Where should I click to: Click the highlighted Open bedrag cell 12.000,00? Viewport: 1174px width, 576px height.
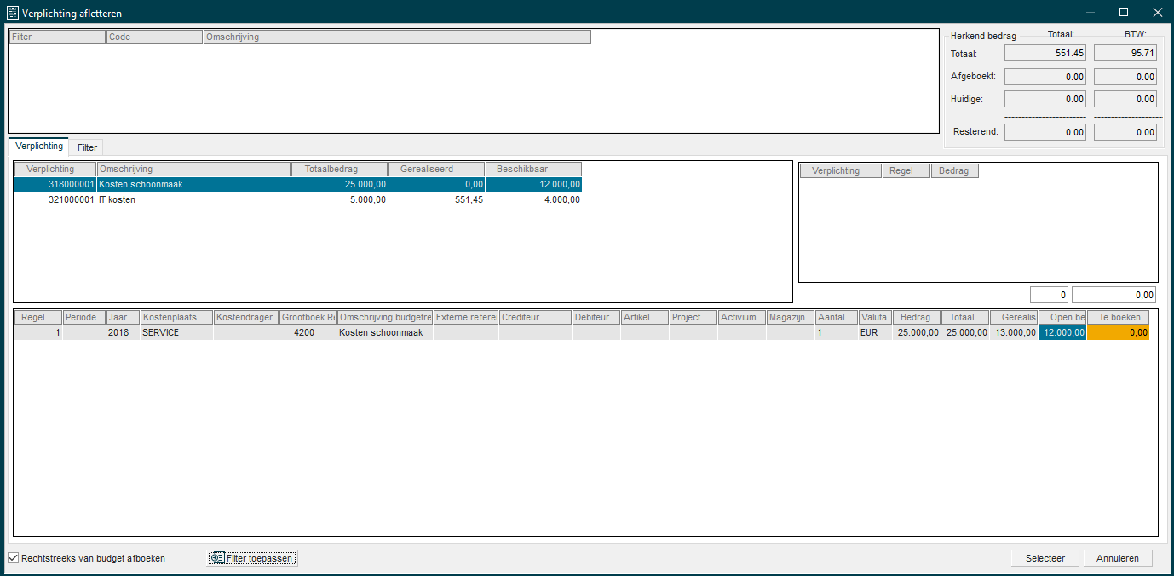pyautogui.click(x=1062, y=332)
